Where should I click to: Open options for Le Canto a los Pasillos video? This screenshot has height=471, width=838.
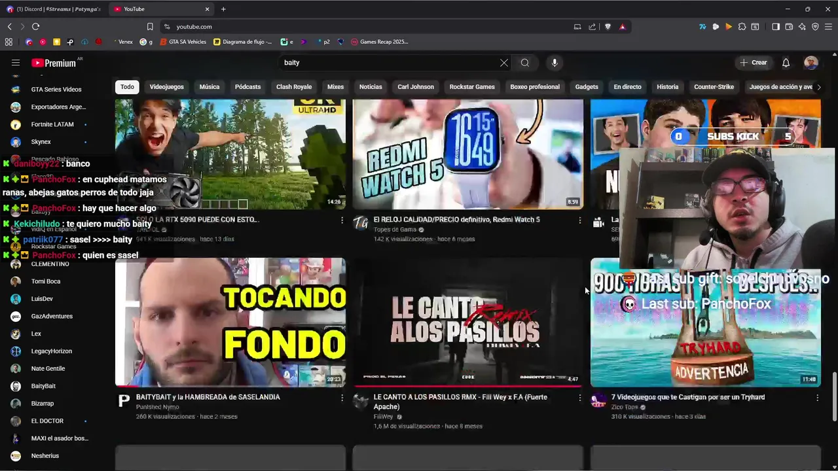579,398
